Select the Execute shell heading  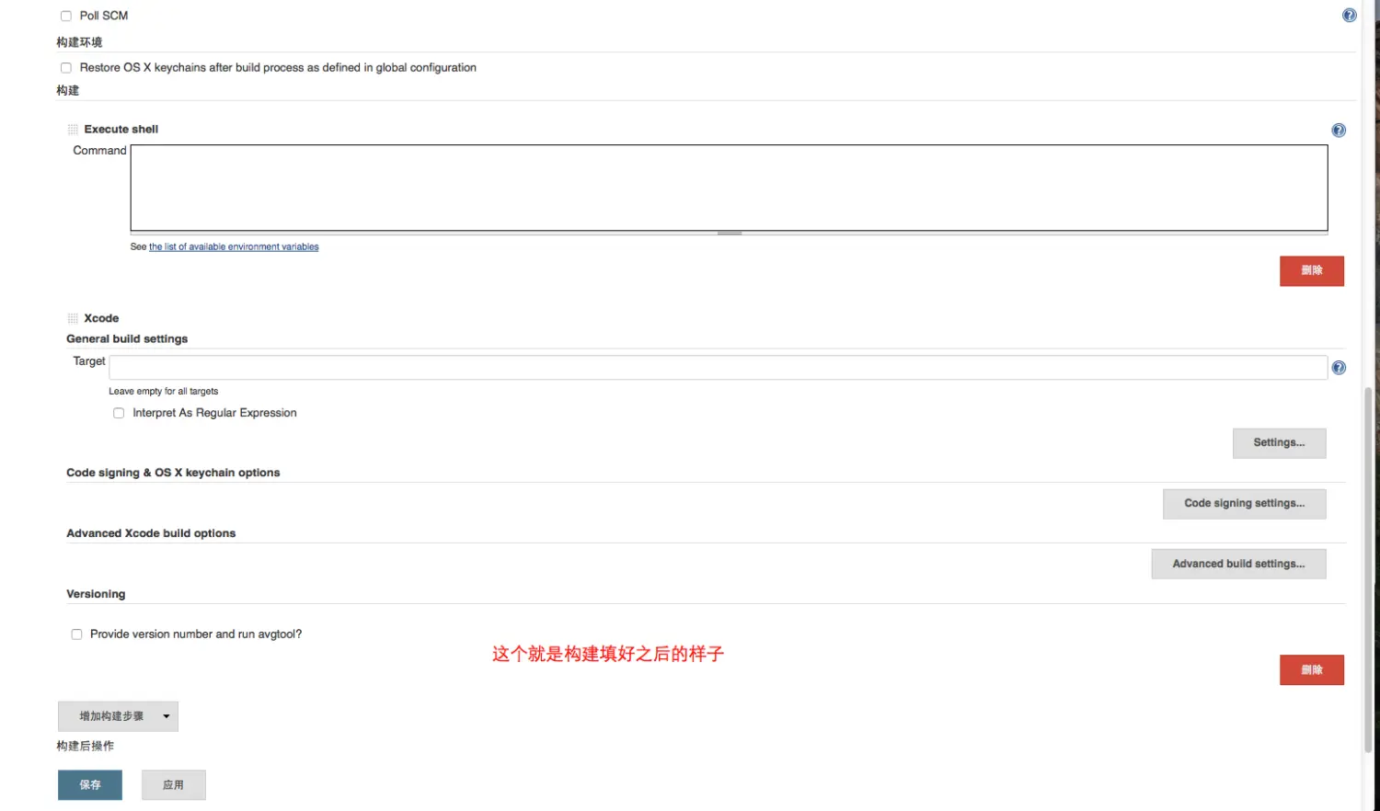tap(121, 130)
